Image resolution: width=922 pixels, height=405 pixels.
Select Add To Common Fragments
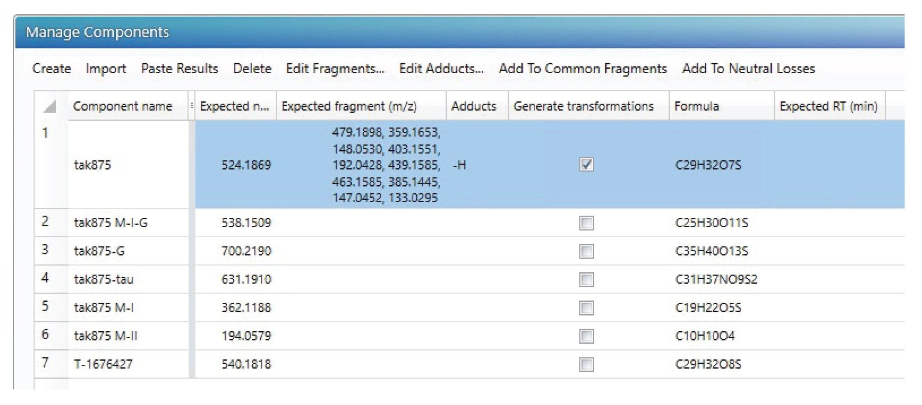point(582,69)
